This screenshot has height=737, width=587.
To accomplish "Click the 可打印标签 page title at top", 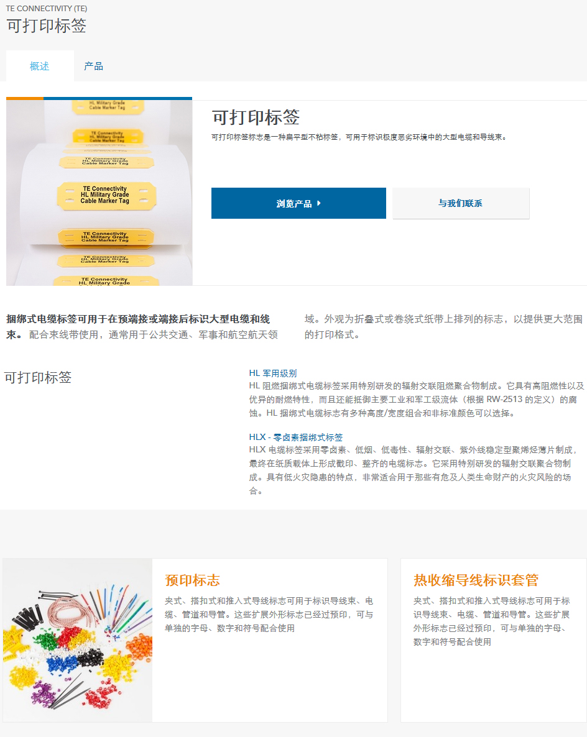I will (x=46, y=25).
